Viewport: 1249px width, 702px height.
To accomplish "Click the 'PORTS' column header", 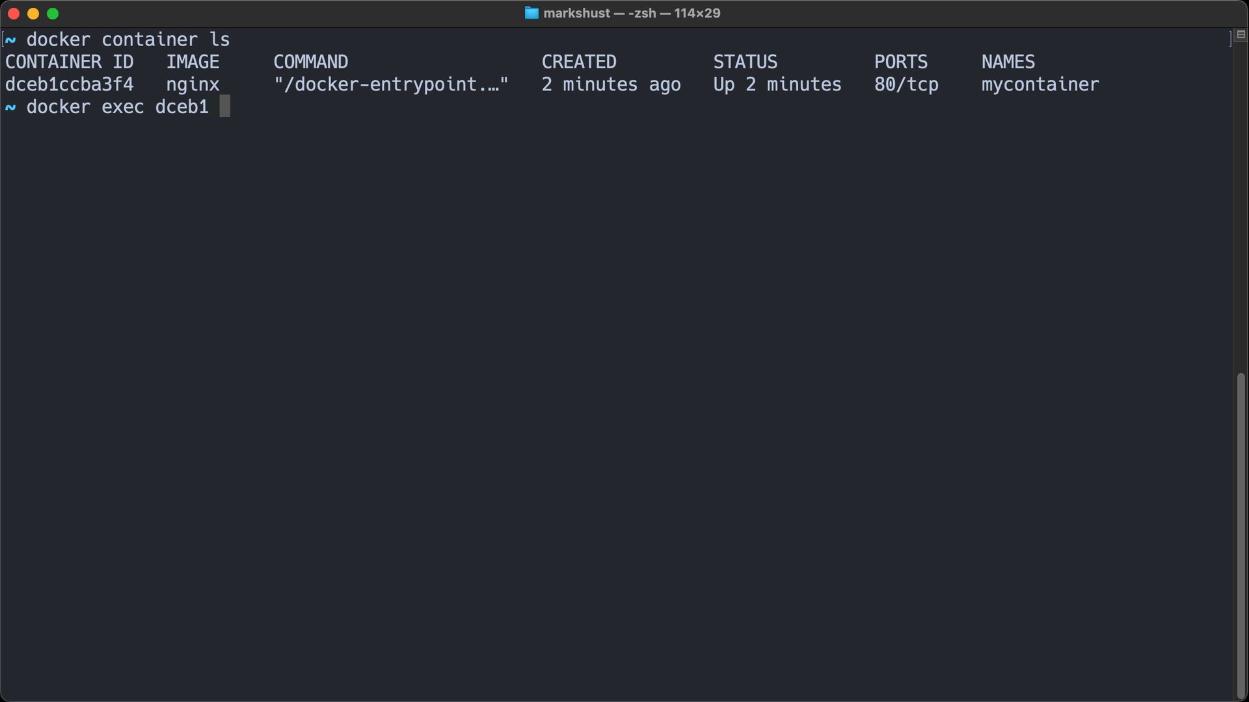I will coord(901,62).
